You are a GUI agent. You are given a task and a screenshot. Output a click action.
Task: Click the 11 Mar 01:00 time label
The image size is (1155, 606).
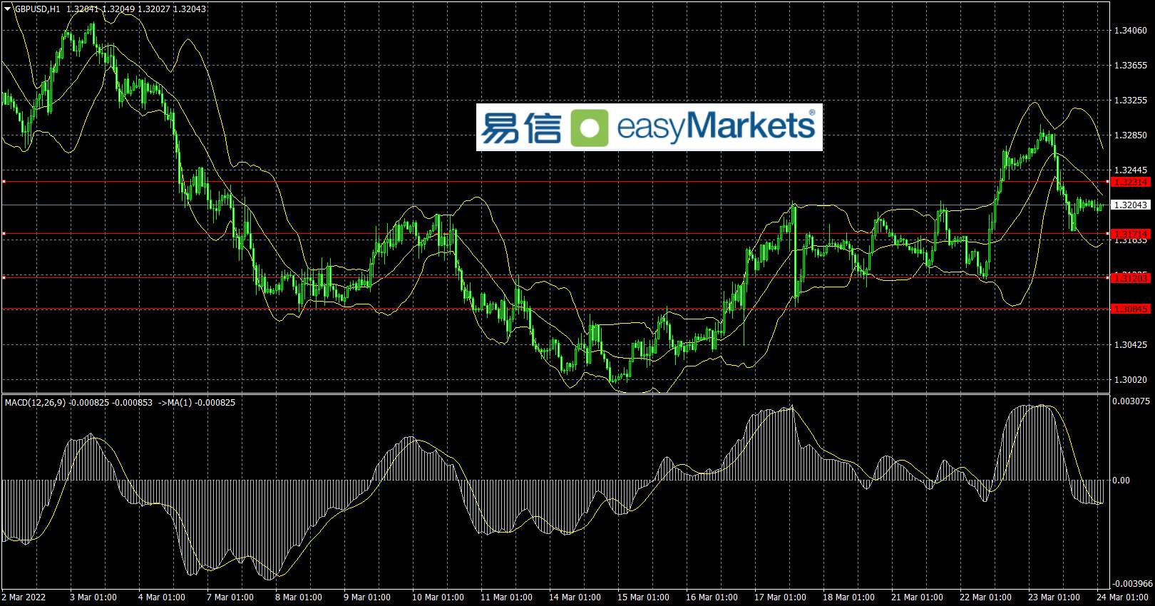[506, 597]
